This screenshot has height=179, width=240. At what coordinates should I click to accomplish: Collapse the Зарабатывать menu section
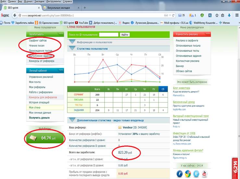coord(61,34)
